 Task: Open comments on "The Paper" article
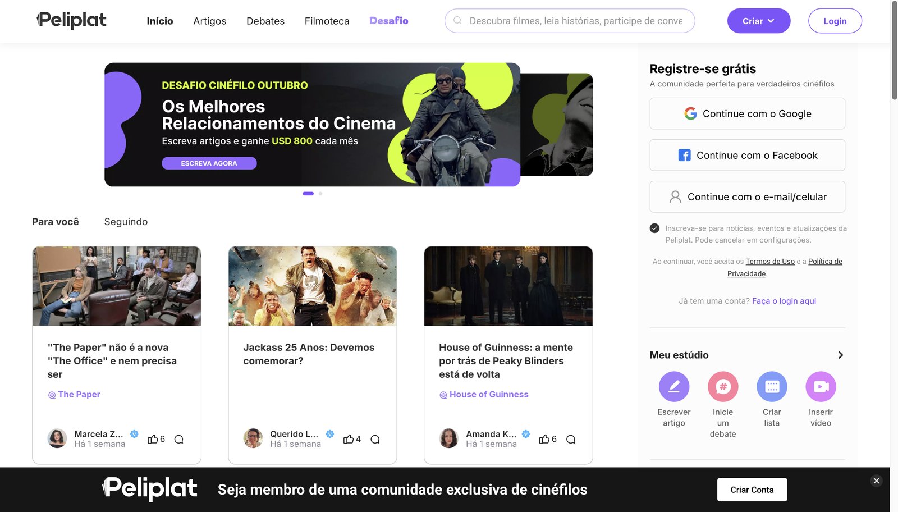(179, 439)
